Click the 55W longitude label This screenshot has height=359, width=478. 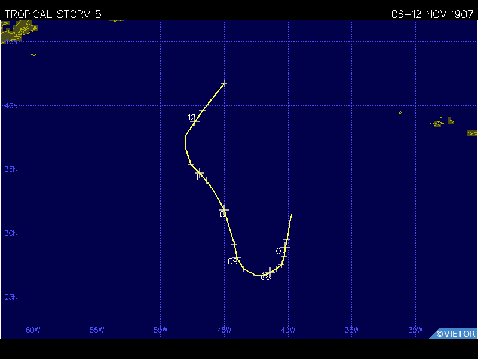coord(97,330)
